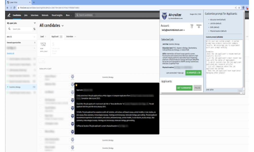The image size is (254, 152).
Task: Click the share icon in the address bar
Action: 236,8
